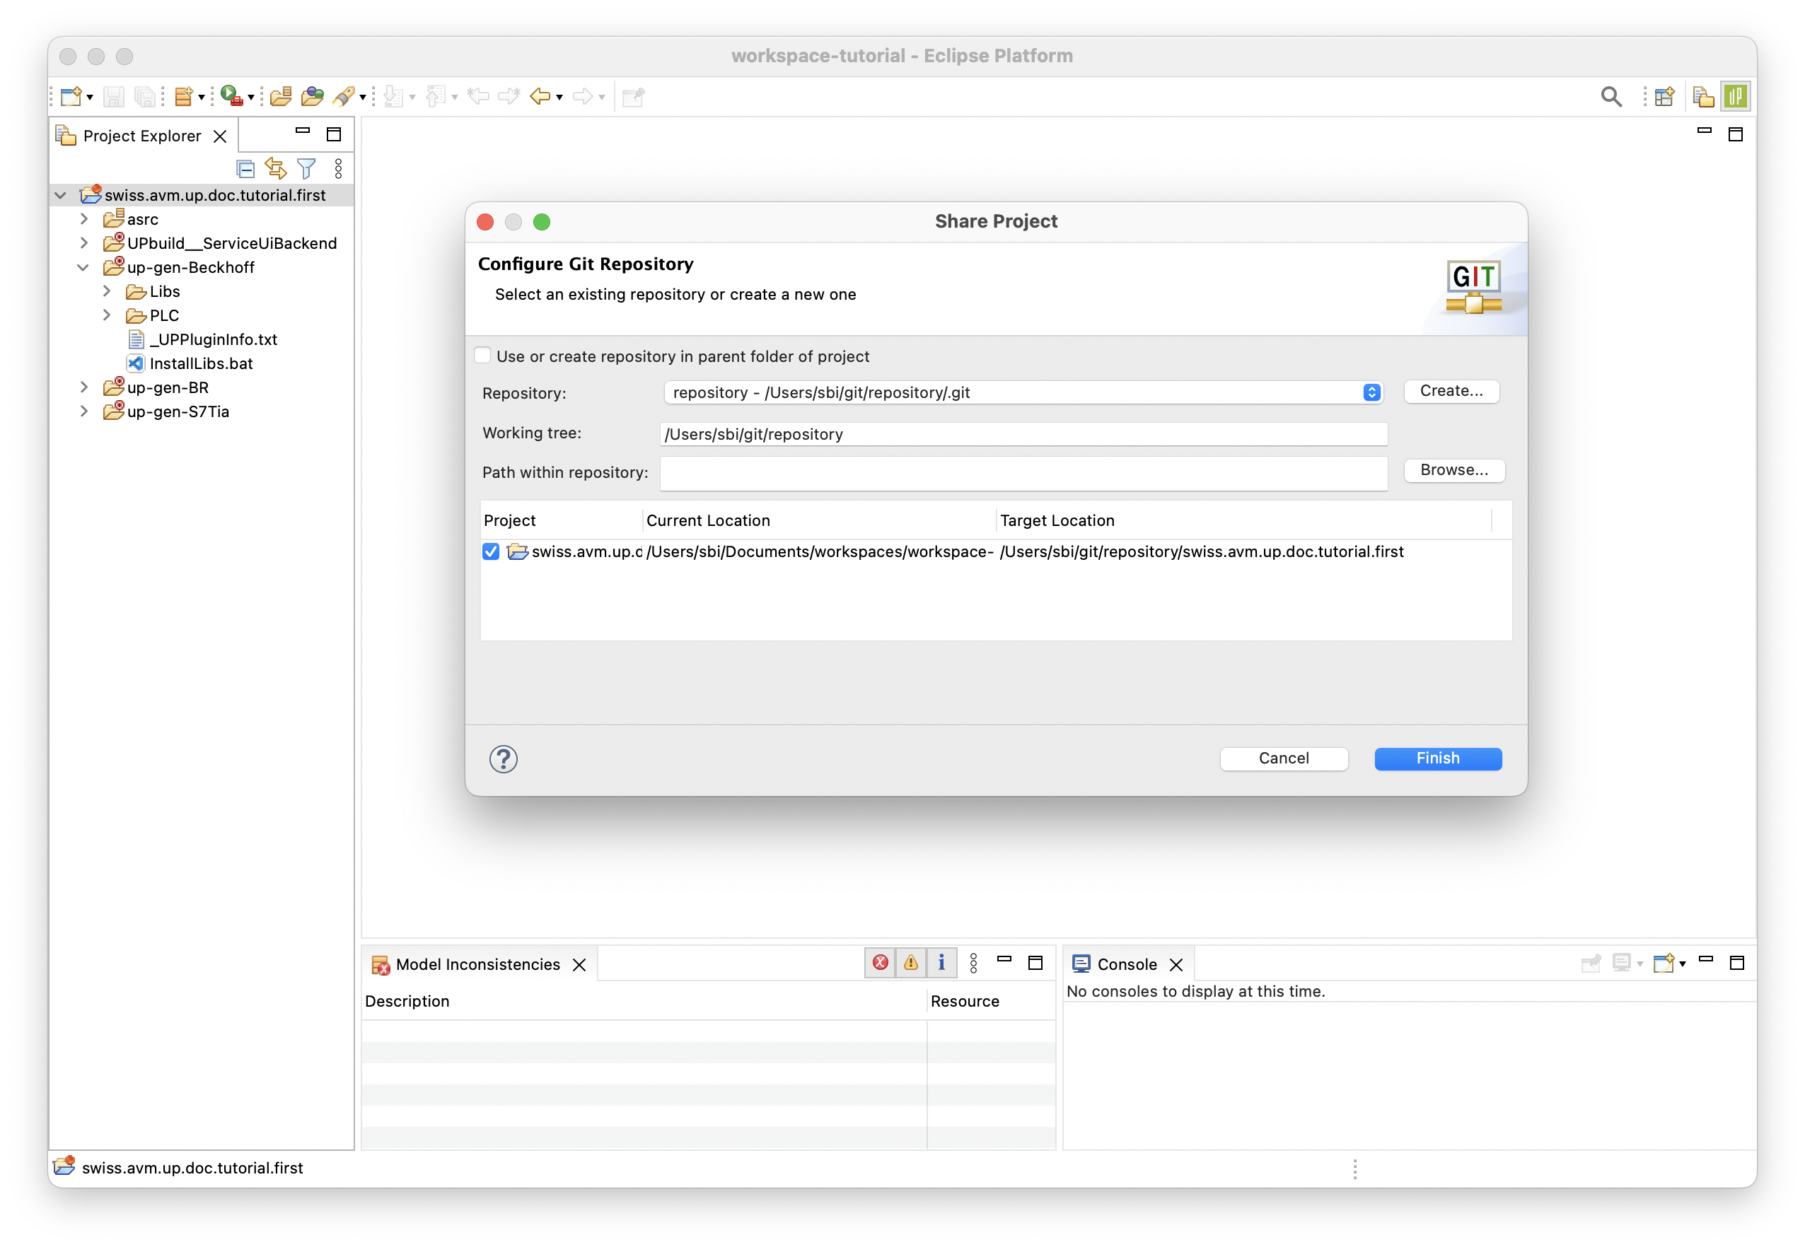Switch to the Console tab
Viewport: 1805px width, 1247px height.
click(1126, 964)
